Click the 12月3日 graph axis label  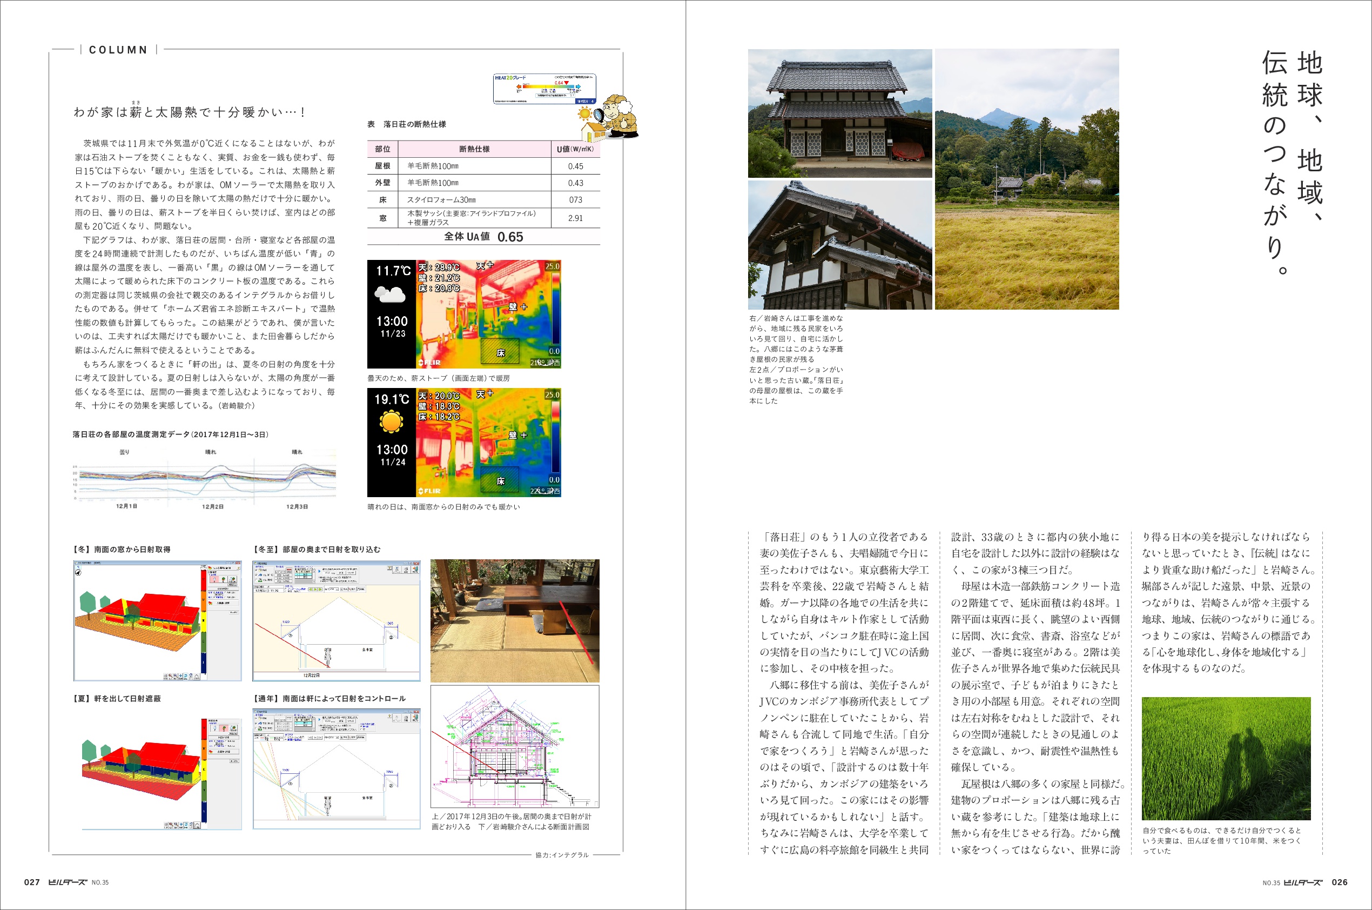point(297,507)
